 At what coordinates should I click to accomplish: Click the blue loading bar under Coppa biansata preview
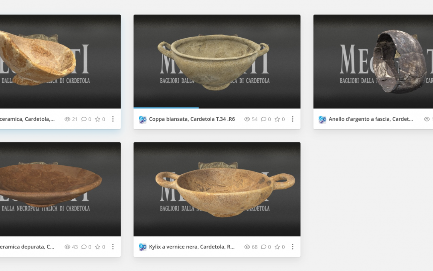[x=166, y=108]
